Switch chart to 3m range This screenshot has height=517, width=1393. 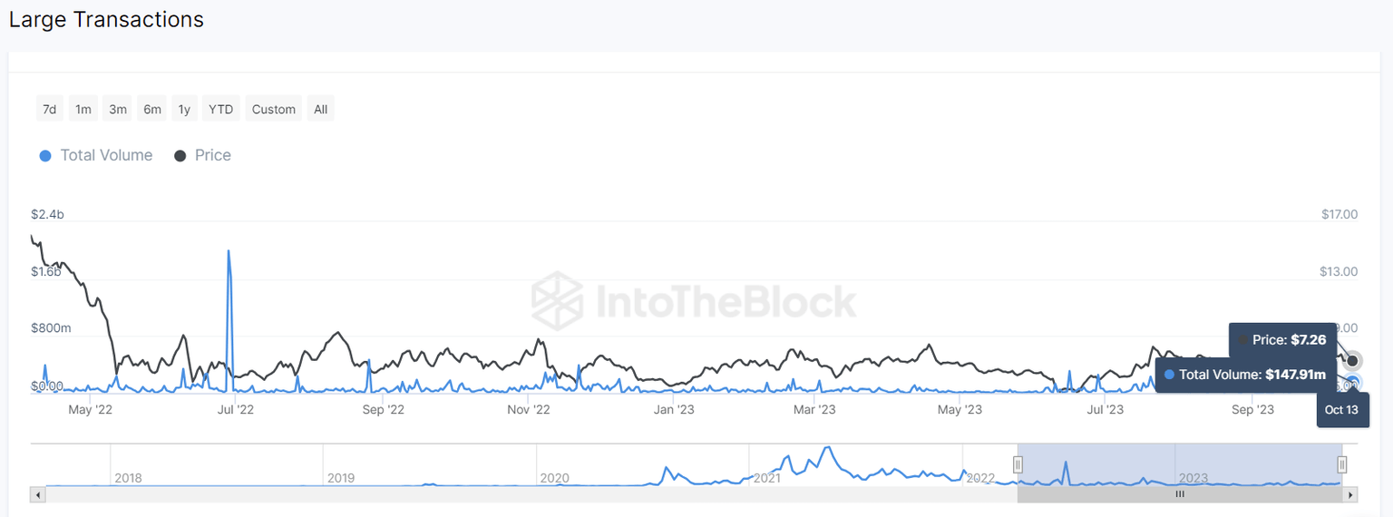tap(118, 110)
